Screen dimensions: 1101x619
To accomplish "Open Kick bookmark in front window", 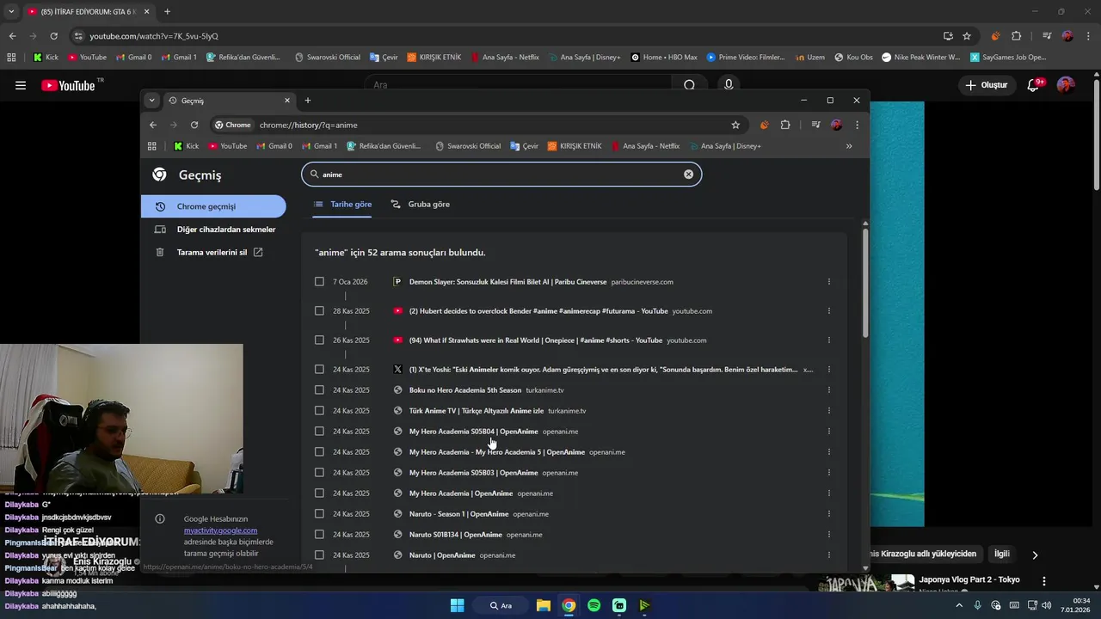I will (x=186, y=146).
